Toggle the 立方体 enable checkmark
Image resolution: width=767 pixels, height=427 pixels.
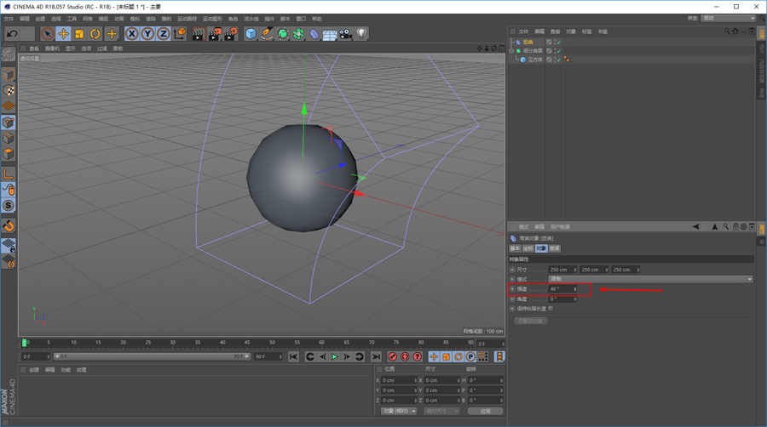pyautogui.click(x=558, y=60)
